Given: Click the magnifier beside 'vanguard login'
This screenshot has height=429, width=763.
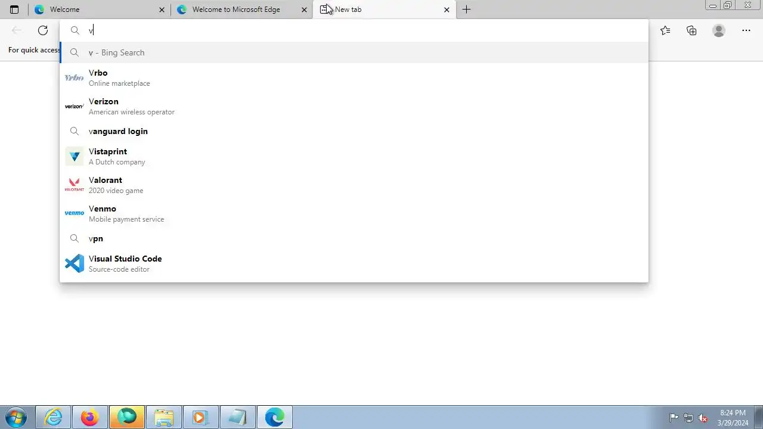Looking at the screenshot, I should pos(75,131).
